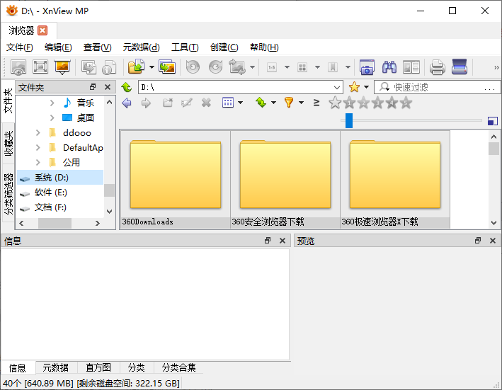The height and width of the screenshot is (390, 502).
Task: Rotate counterclockwise toolbar icon
Action: (x=193, y=67)
